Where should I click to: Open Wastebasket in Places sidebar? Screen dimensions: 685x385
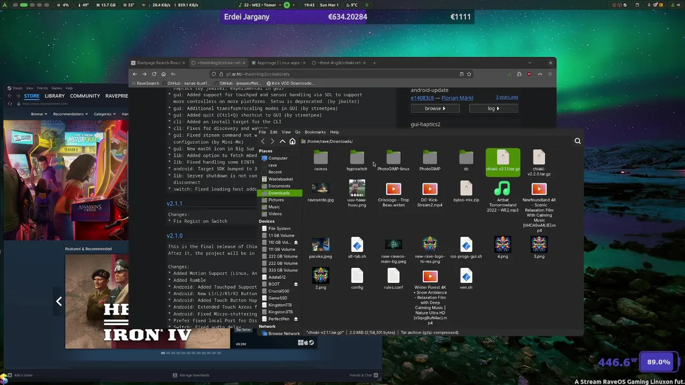(x=280, y=179)
